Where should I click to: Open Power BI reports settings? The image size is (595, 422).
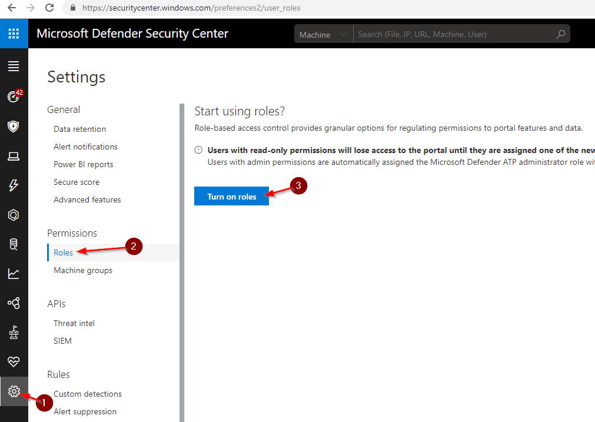click(84, 164)
